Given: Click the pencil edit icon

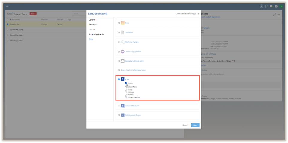Looking at the screenshot, I should tap(275, 15).
